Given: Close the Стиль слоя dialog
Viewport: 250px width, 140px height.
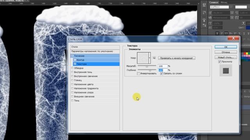Looking at the screenshot, I should [x=234, y=38].
